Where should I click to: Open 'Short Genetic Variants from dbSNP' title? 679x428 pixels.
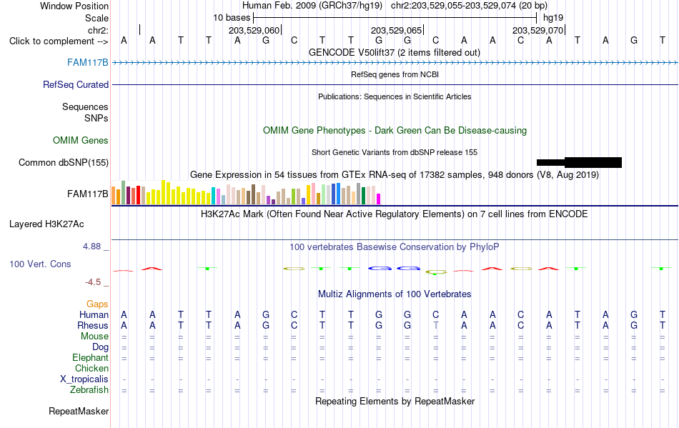tap(395, 152)
